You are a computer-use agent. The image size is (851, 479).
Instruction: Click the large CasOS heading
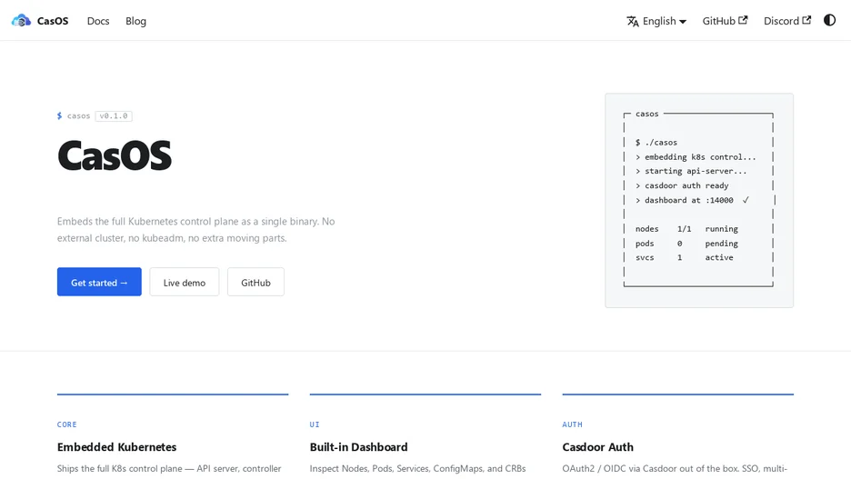pos(115,155)
